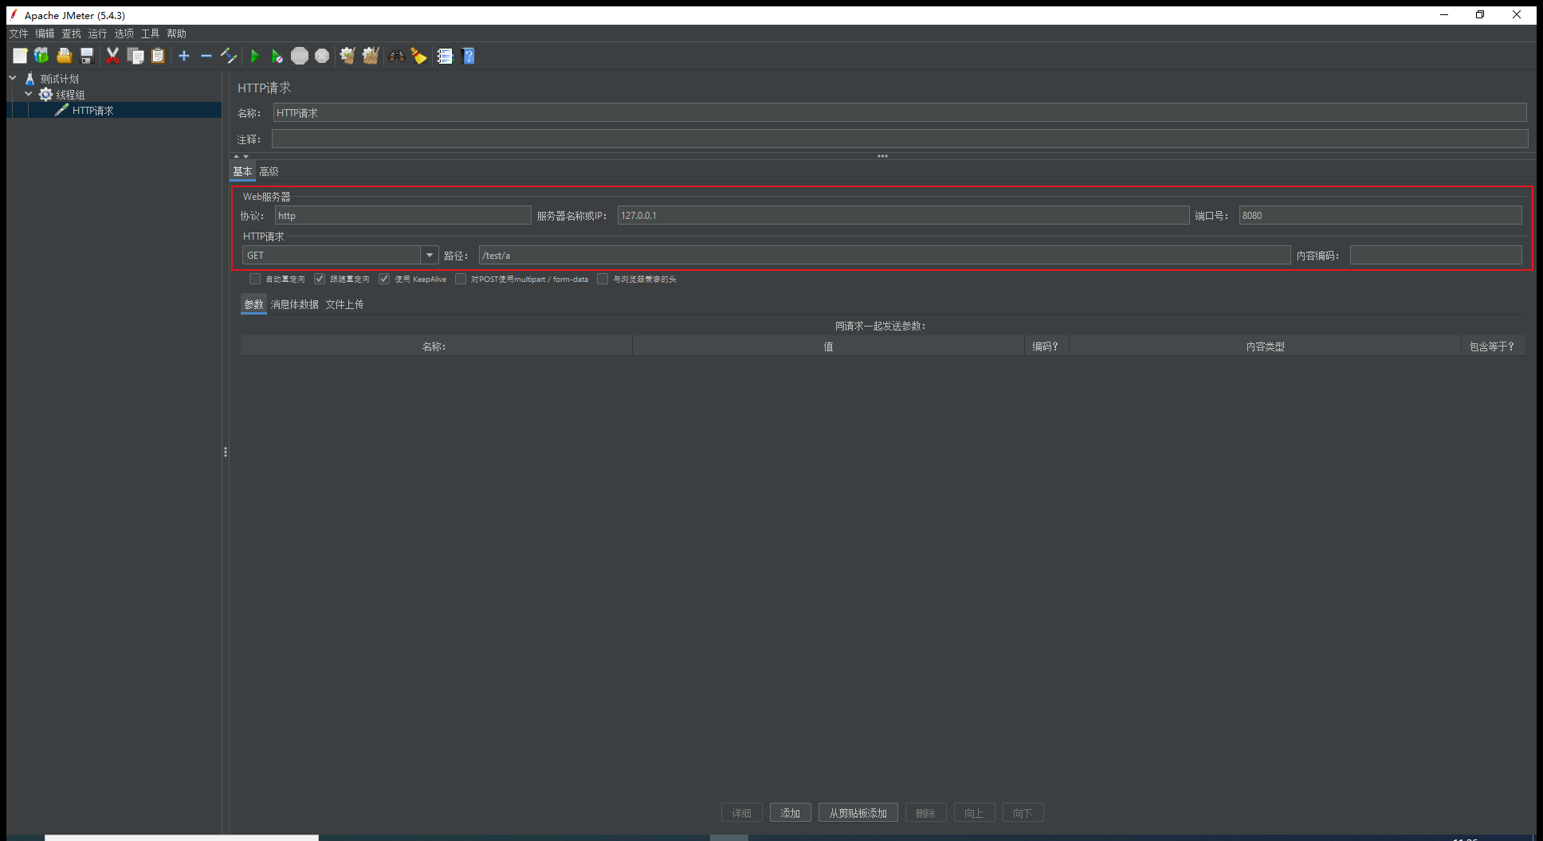Select the 测试计划 tree item
The height and width of the screenshot is (841, 1543).
click(60, 79)
